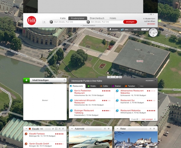
Task: Expand the Eiscafé widget to fullscreen
Action: (56, 129)
